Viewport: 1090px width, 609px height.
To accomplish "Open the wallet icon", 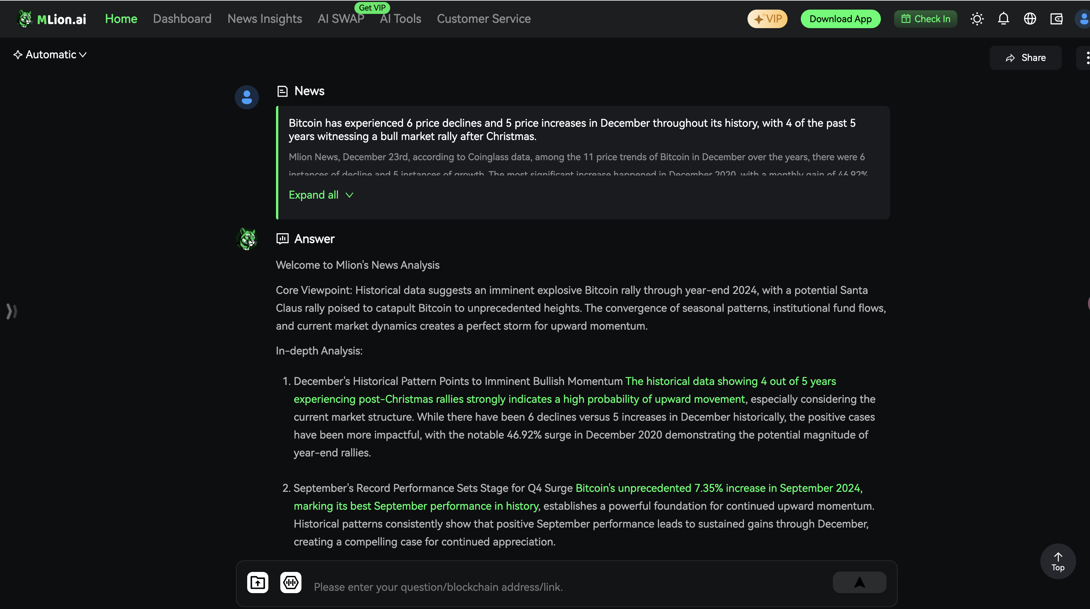I will click(1056, 19).
